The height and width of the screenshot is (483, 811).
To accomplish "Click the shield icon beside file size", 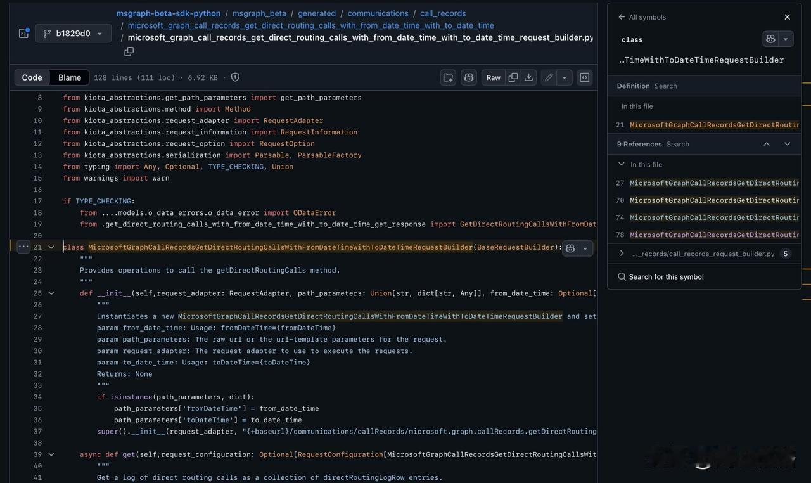I will (235, 77).
